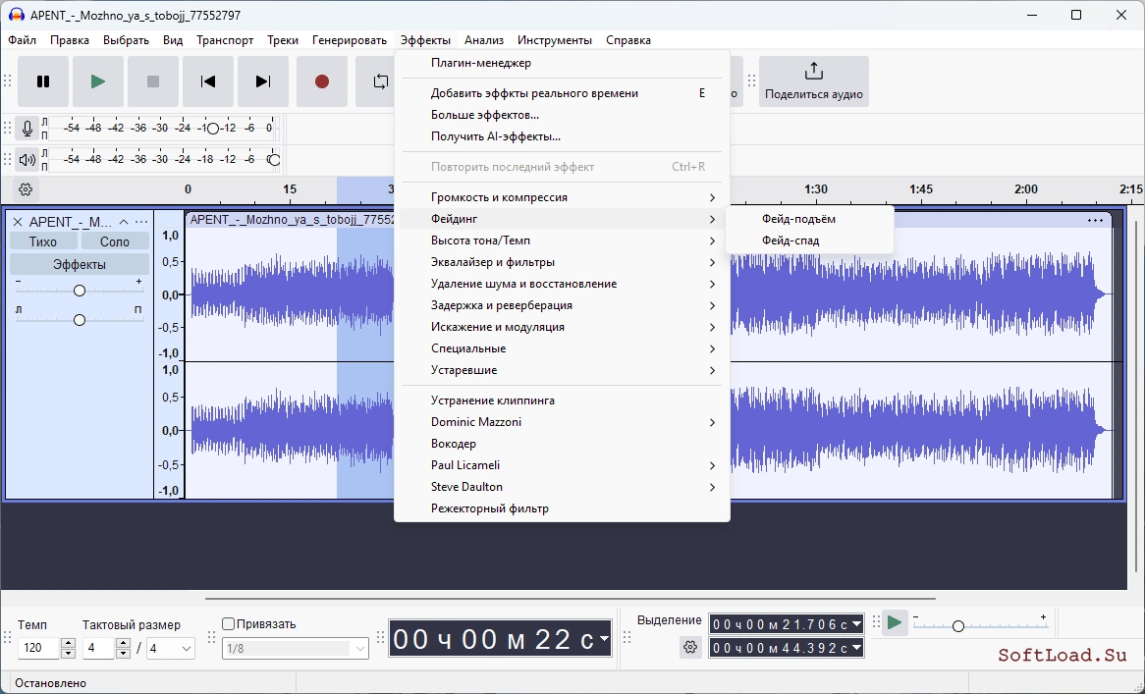Open selection settings gear icon
1145x694 pixels.
coord(690,647)
